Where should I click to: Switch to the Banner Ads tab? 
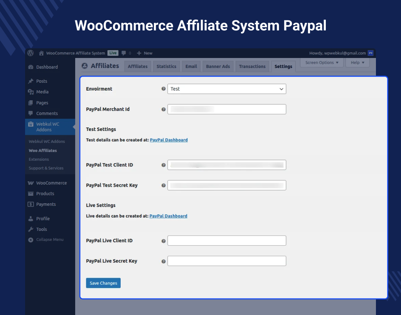[x=218, y=66]
